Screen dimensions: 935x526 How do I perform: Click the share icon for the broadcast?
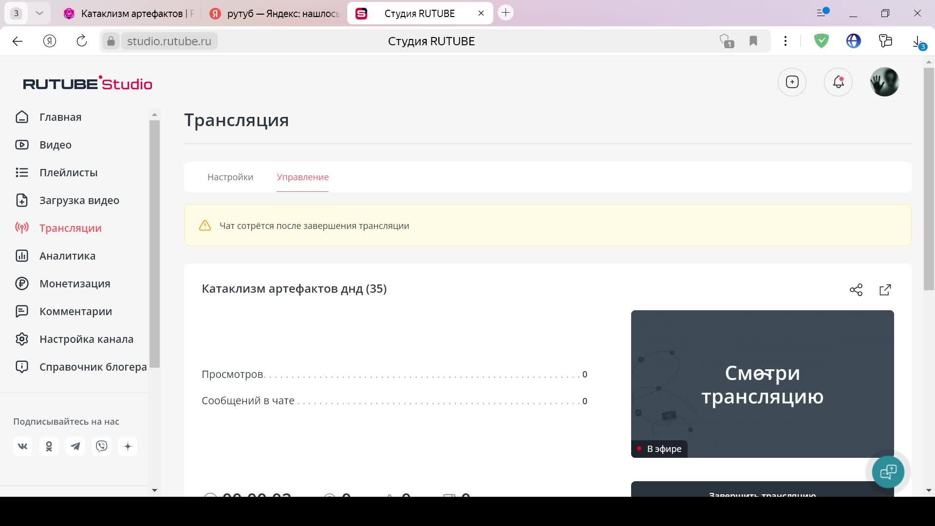[x=856, y=290]
